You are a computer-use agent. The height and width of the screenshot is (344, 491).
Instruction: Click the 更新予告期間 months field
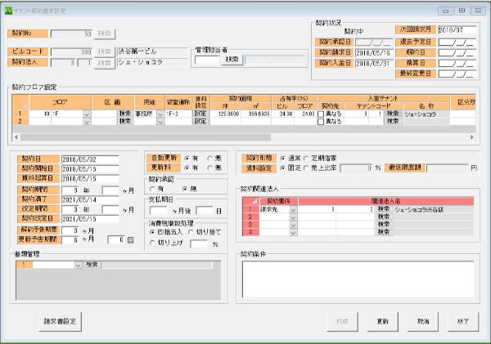[x=70, y=240]
